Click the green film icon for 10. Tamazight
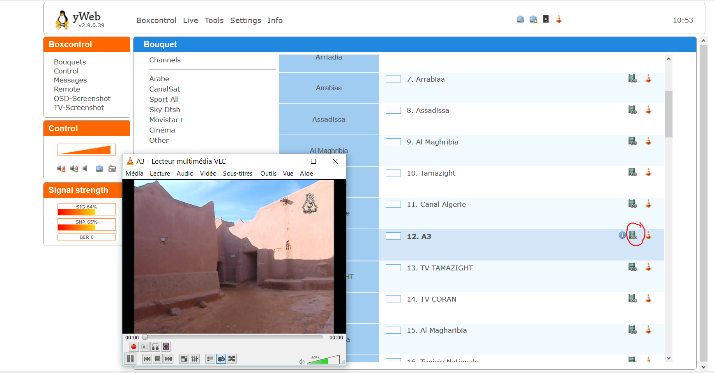Screen dimensions: 714x373 (x=633, y=172)
